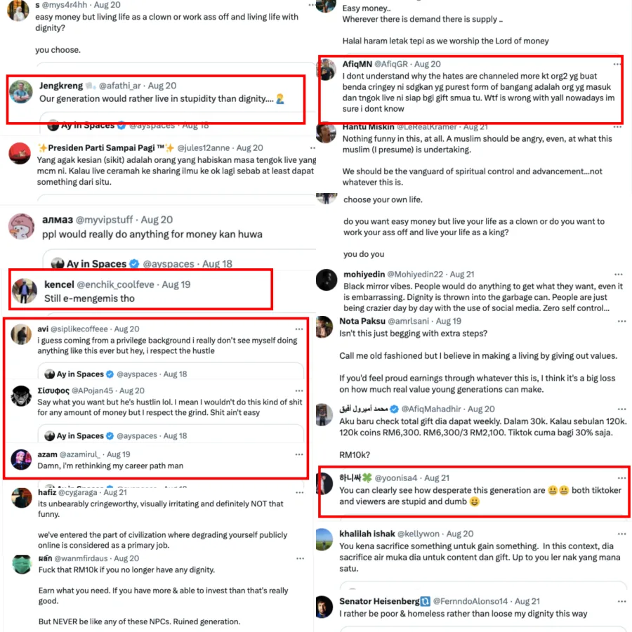The image size is (632, 632).
Task: Open quoted Ay in Spaces tweet under avi
Action: (171, 371)
